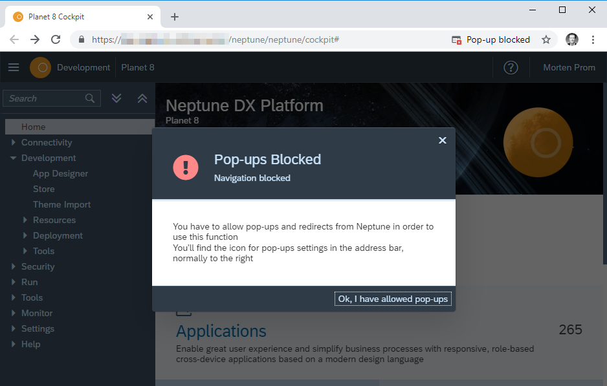The width and height of the screenshot is (607, 386).
Task: Expand all tree nodes with double-down chevron
Action: click(116, 98)
